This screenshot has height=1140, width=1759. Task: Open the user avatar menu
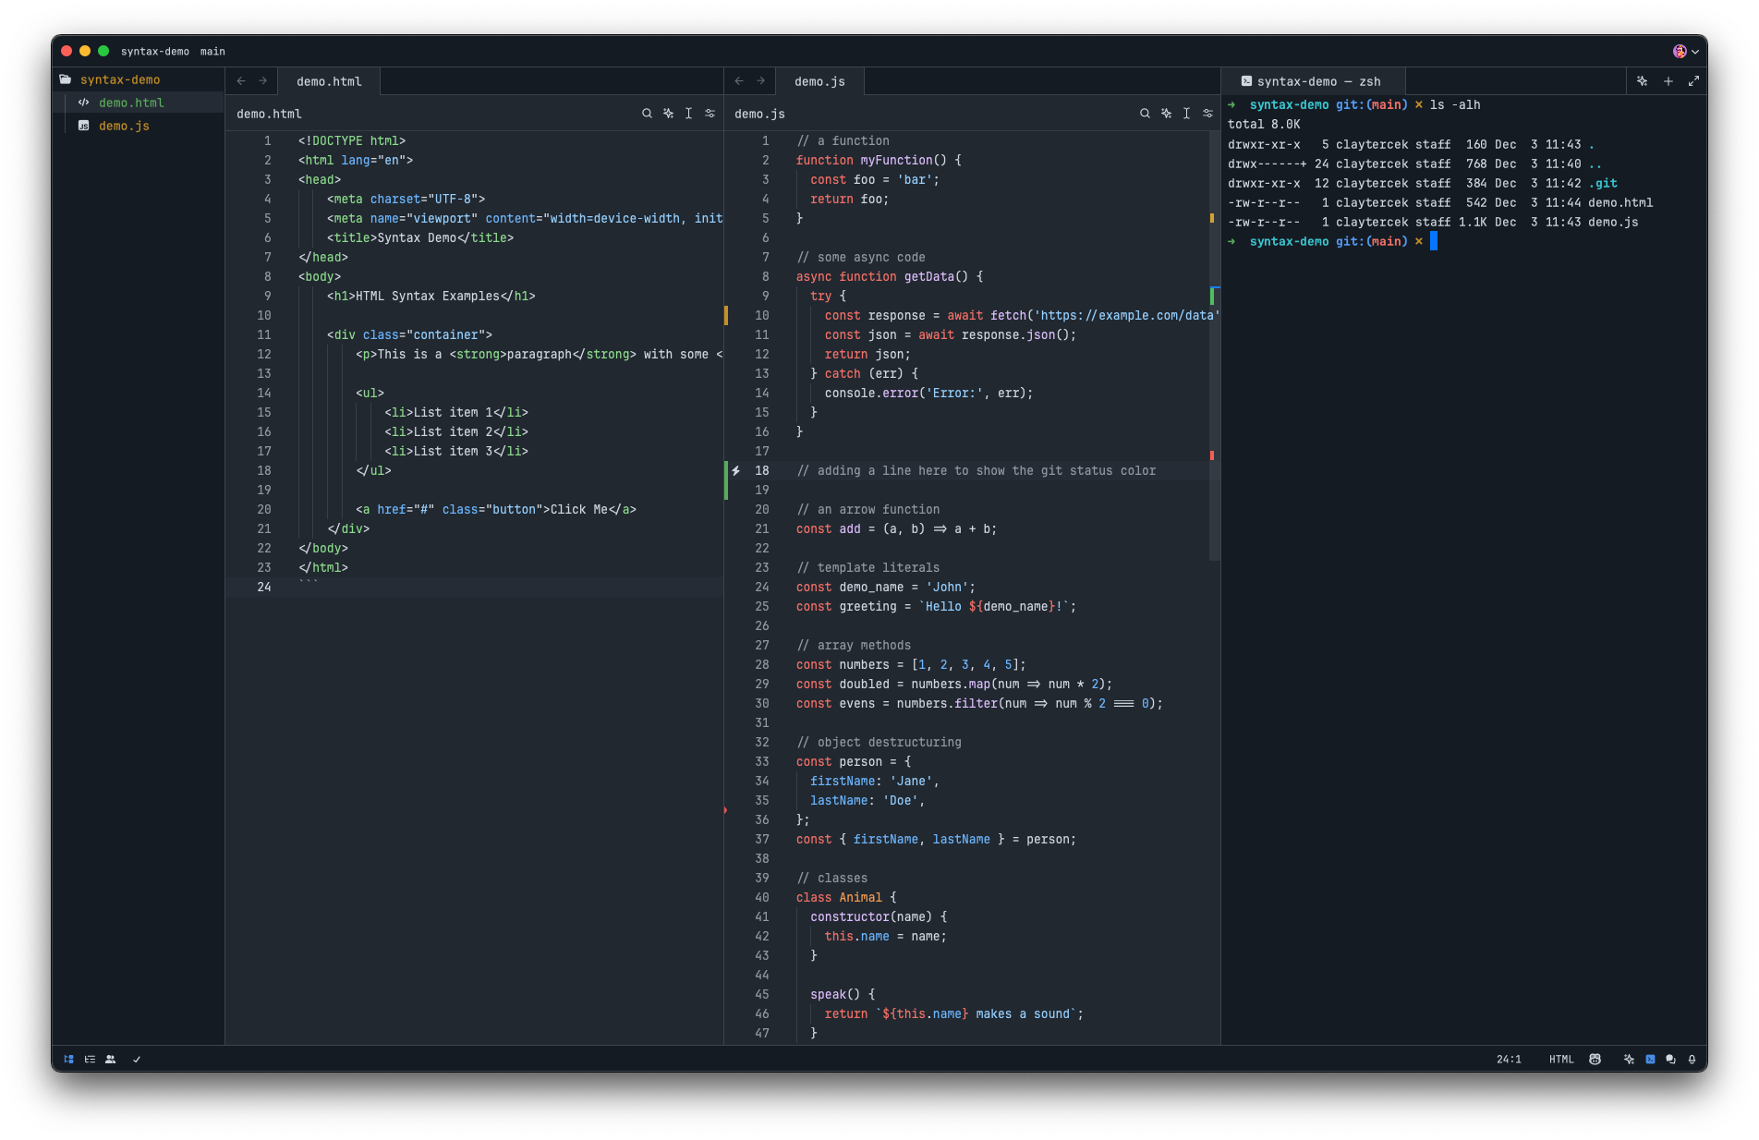click(1685, 52)
